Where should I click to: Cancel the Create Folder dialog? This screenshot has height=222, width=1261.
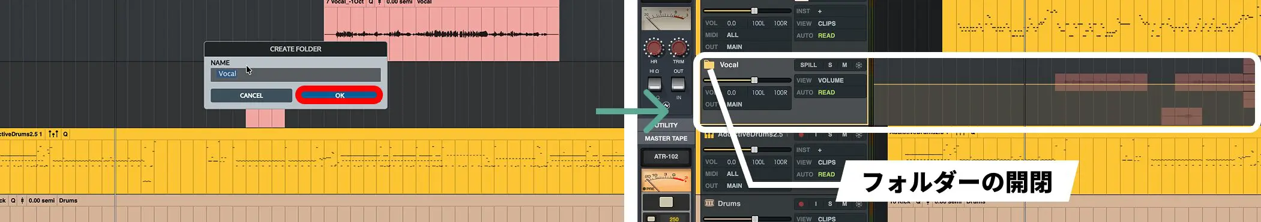pyautogui.click(x=251, y=95)
